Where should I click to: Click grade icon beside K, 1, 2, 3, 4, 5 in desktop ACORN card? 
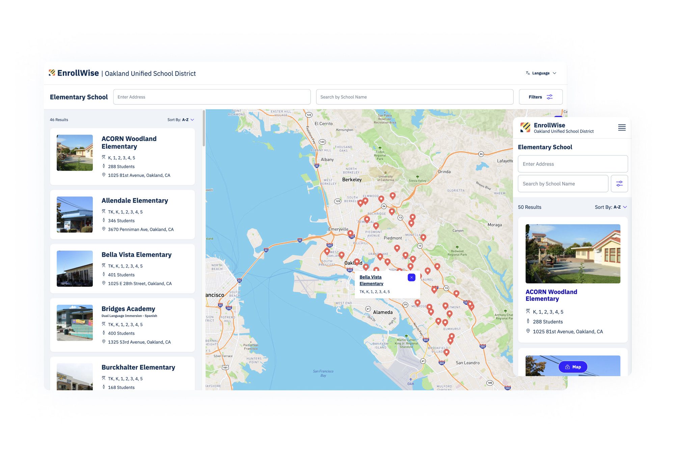pos(104,157)
